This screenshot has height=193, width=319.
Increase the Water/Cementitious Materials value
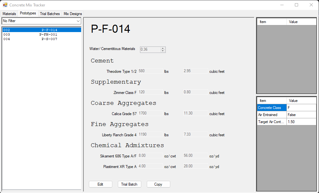pyautogui.click(x=163, y=48)
